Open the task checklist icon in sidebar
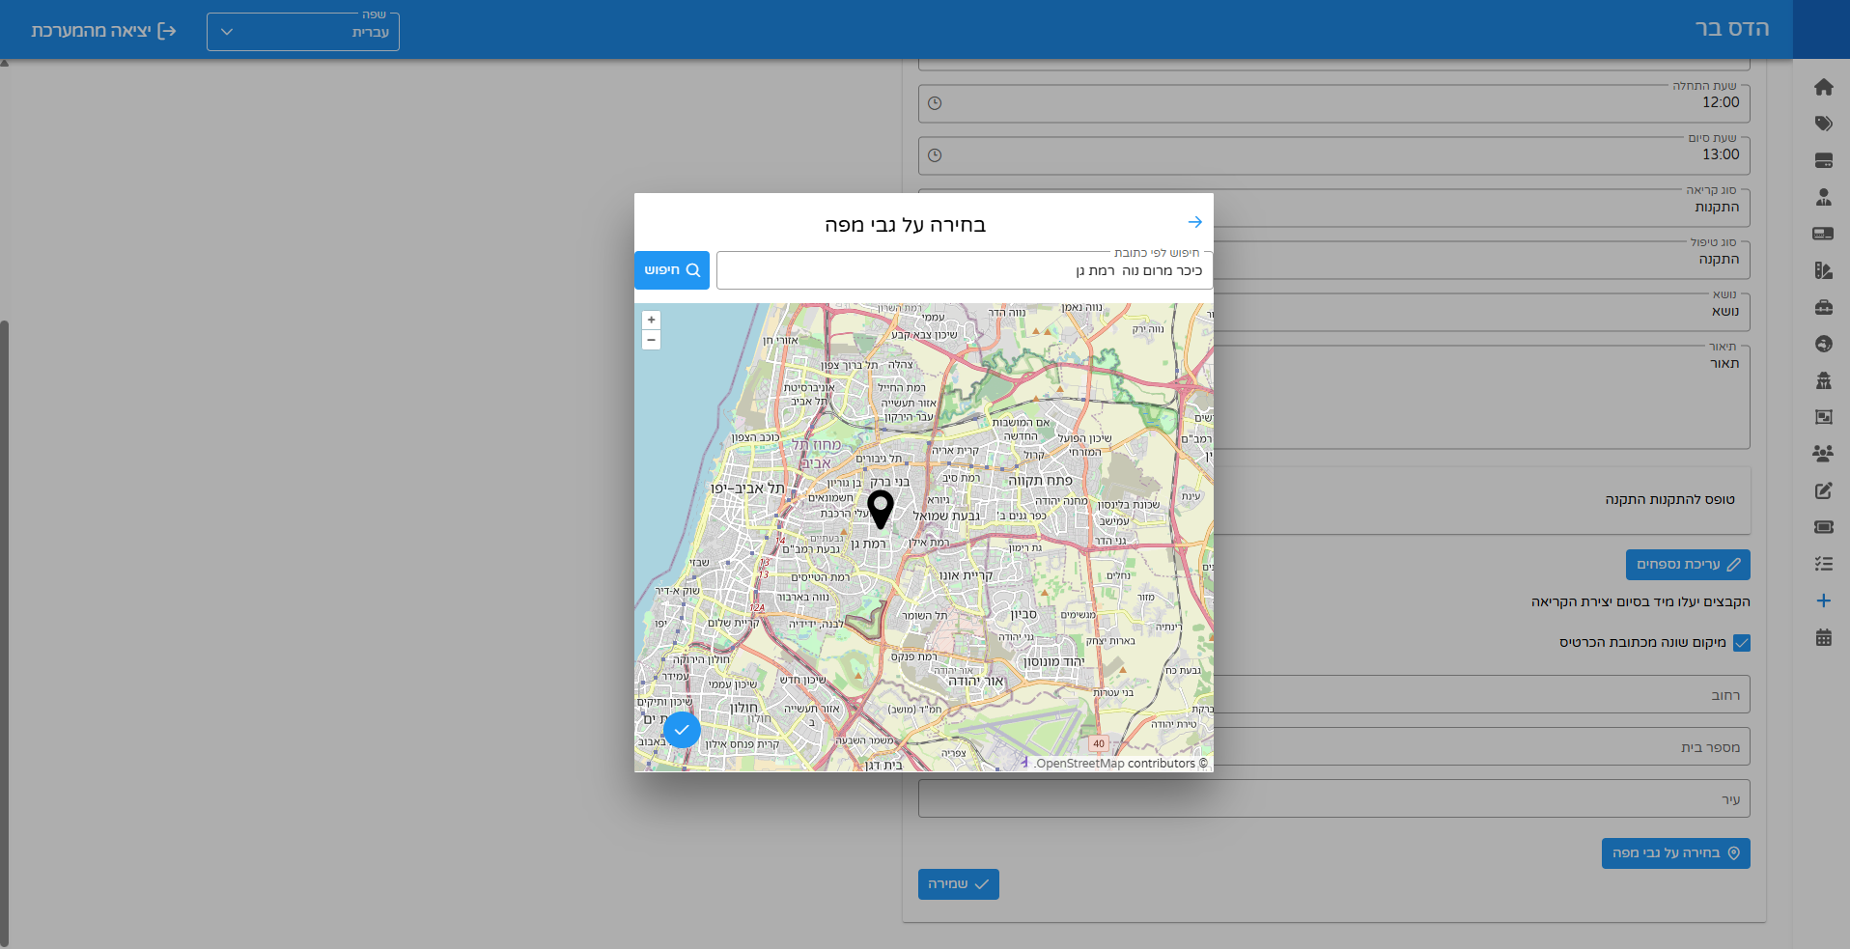This screenshot has width=1850, height=949. click(x=1823, y=564)
